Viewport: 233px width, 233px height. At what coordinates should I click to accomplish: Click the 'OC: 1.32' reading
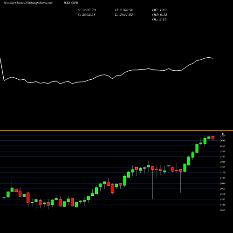159,10
